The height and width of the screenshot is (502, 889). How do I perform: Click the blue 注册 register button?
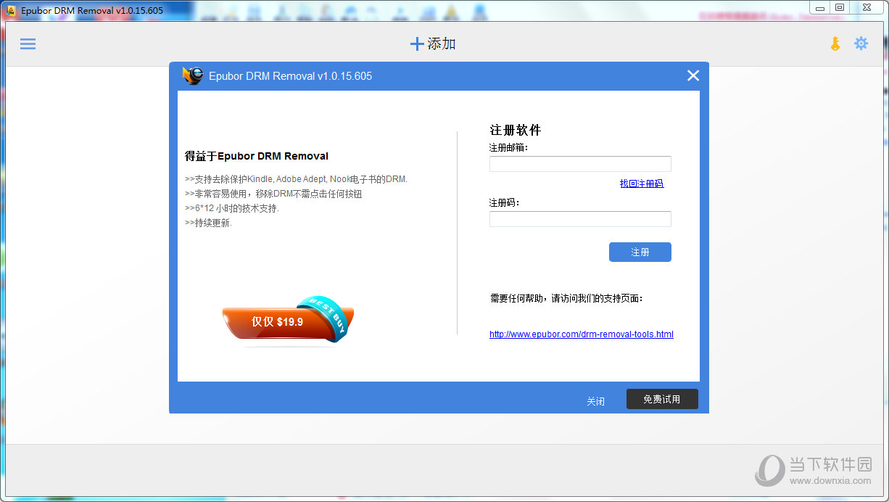(640, 252)
